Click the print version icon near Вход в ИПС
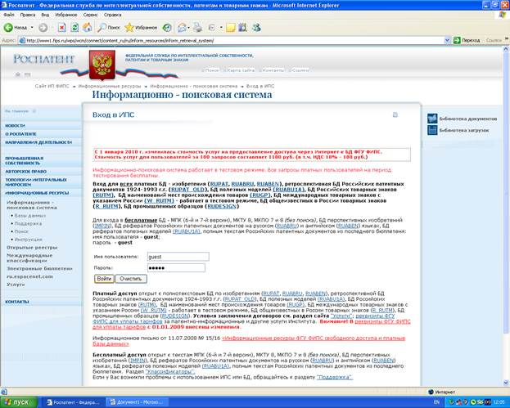This screenshot has width=510, height=408. 395,114
